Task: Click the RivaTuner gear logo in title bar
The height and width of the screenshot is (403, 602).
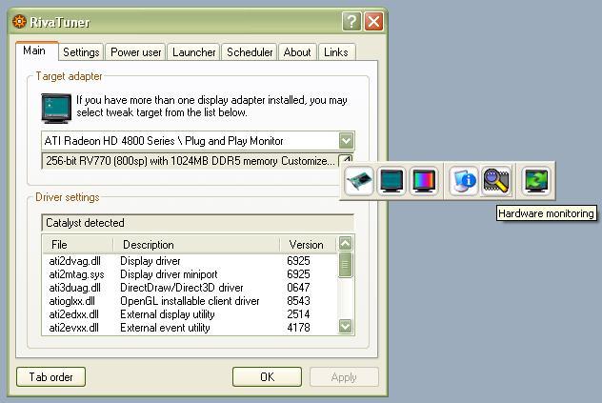Action: click(19, 22)
